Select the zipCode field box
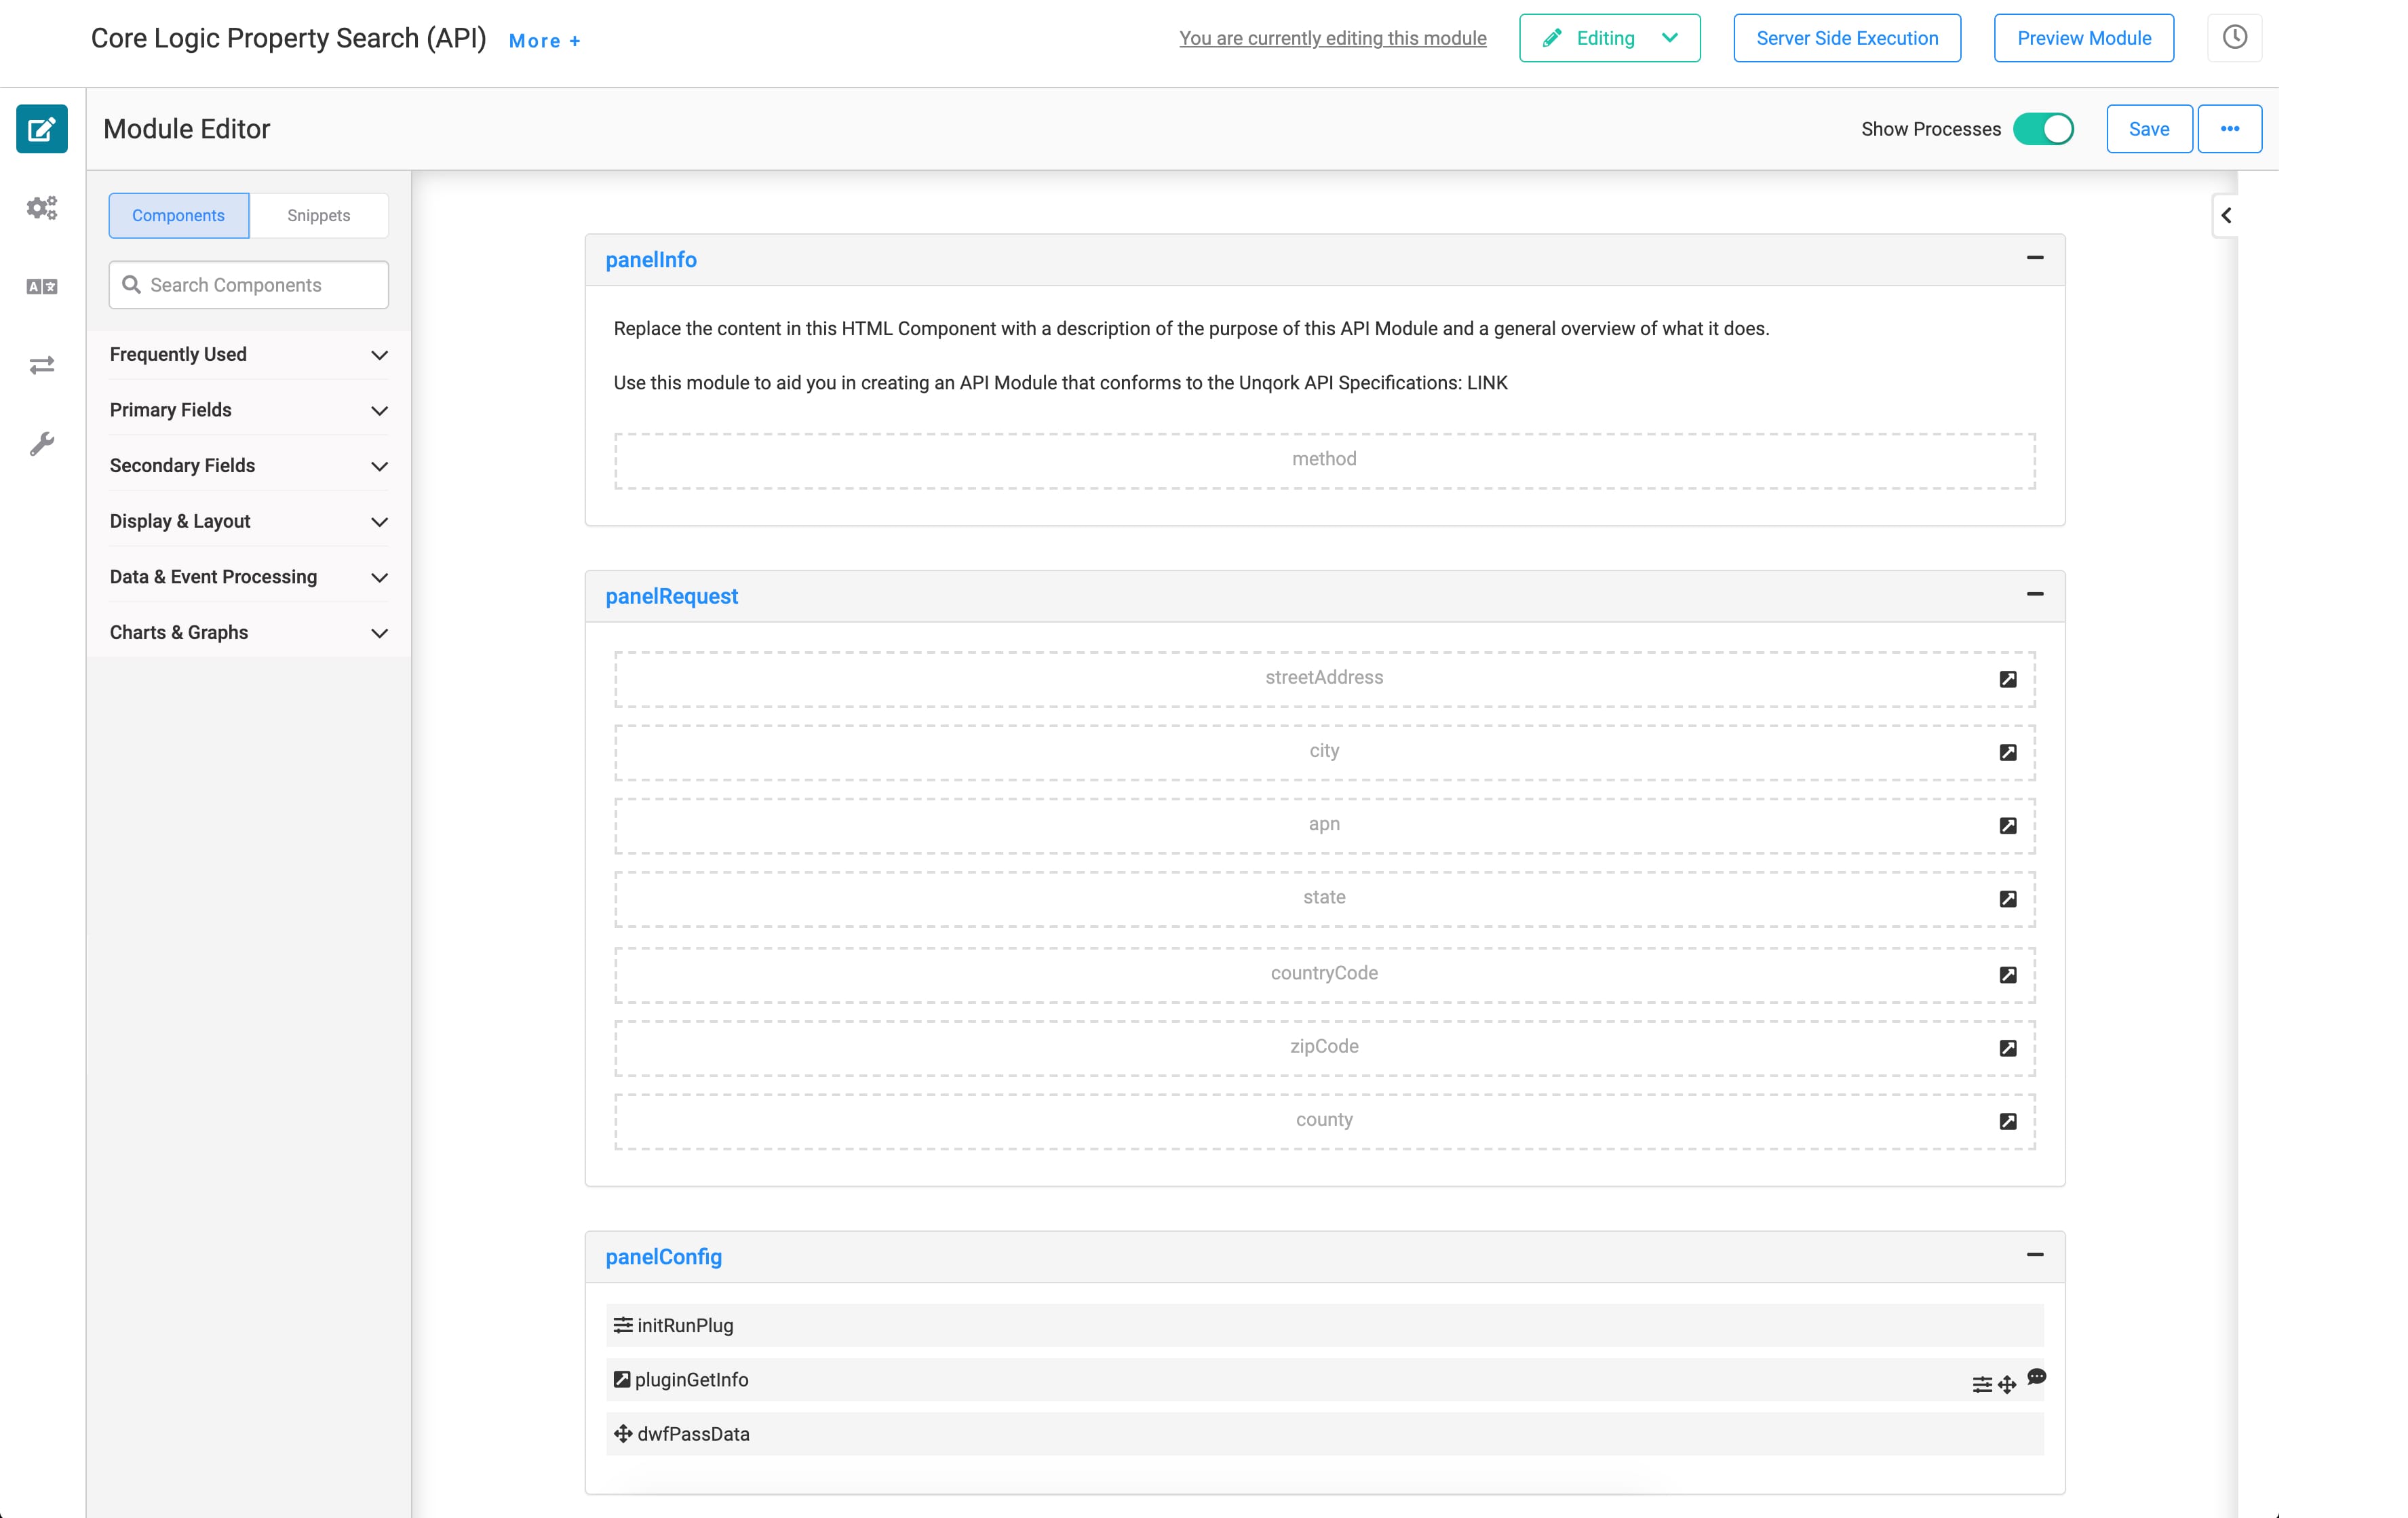Image resolution: width=2408 pixels, height=1518 pixels. pos(1325,1048)
